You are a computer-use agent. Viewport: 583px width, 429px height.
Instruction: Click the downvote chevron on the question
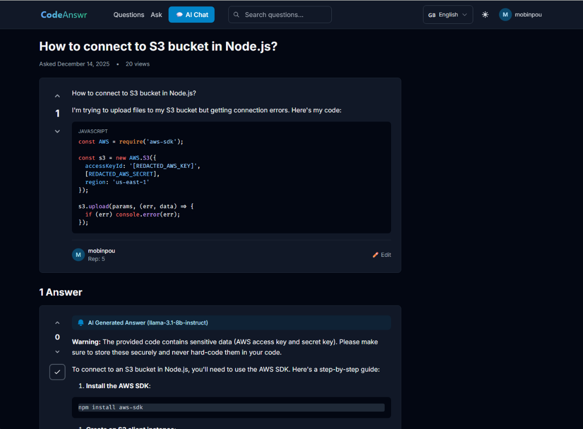click(57, 131)
